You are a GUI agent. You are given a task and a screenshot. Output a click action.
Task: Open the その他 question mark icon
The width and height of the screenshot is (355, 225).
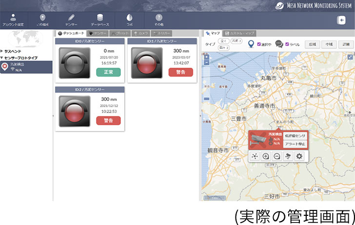[159, 20]
